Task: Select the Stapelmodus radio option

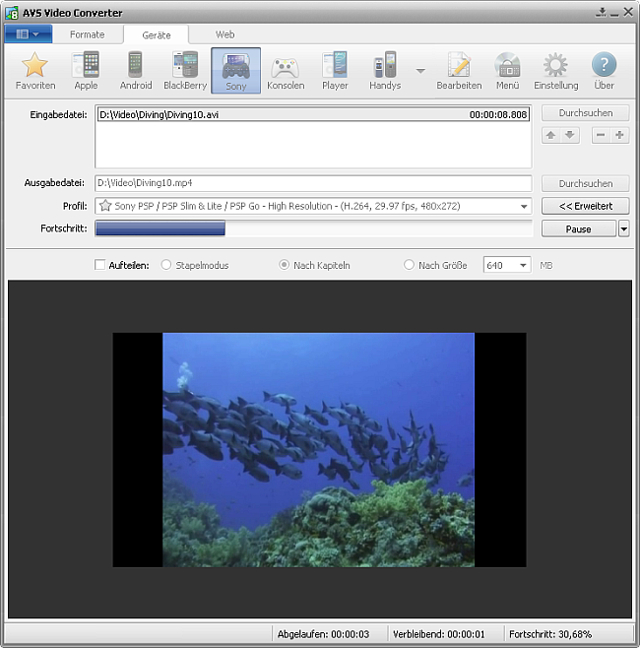Action: point(165,265)
